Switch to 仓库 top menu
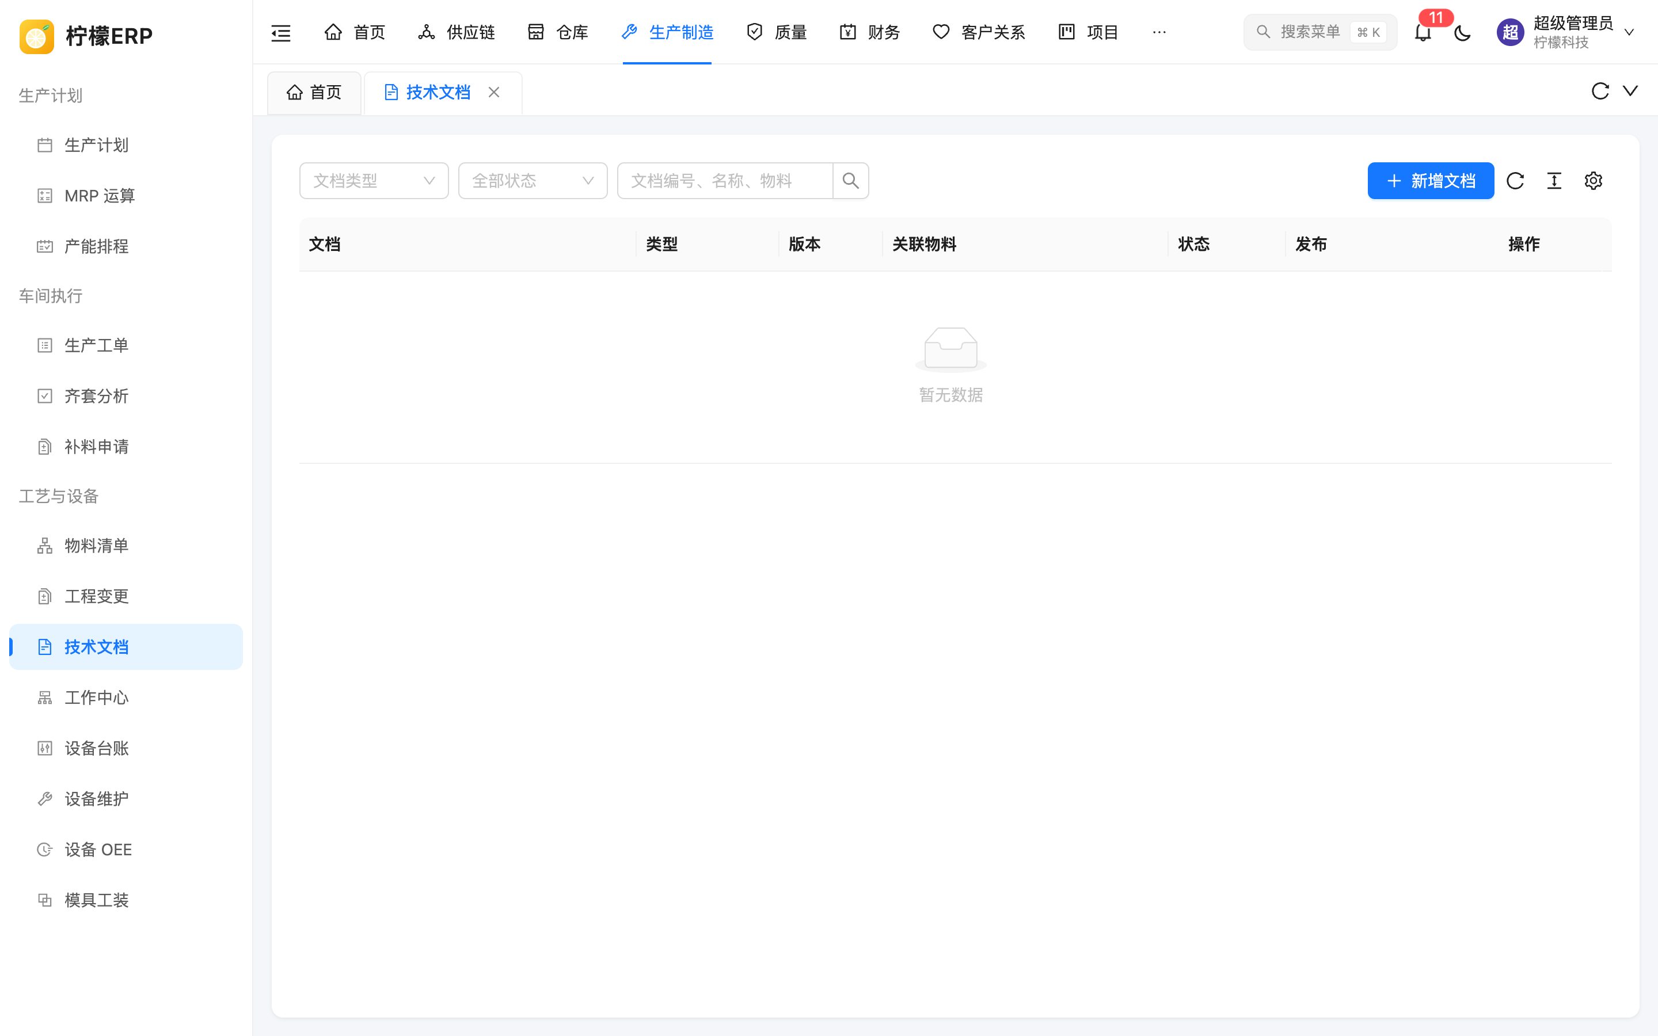This screenshot has height=1036, width=1658. click(558, 32)
